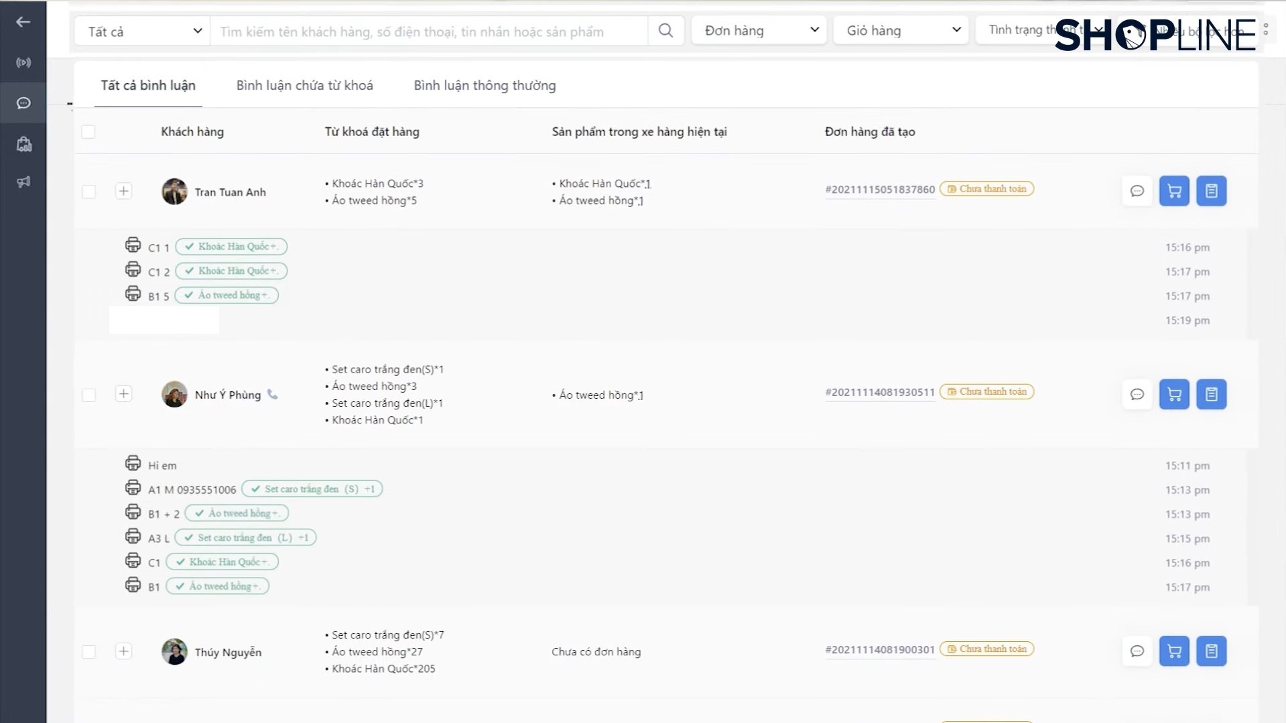Screen dimensions: 1286x723
Task: Click printer icon next to 'Hi em'
Action: [133, 464]
